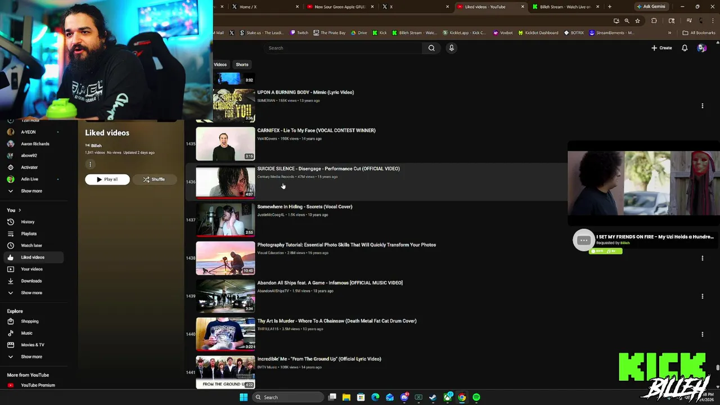Open The Pirate Bay bookmark
This screenshot has height=405, width=720.
pyautogui.click(x=329, y=33)
